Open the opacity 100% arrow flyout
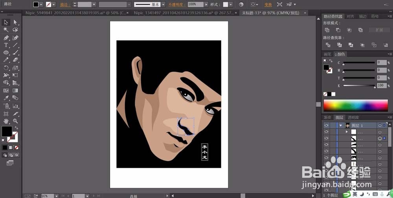Screen dimensions: 393x198 click(206, 4)
